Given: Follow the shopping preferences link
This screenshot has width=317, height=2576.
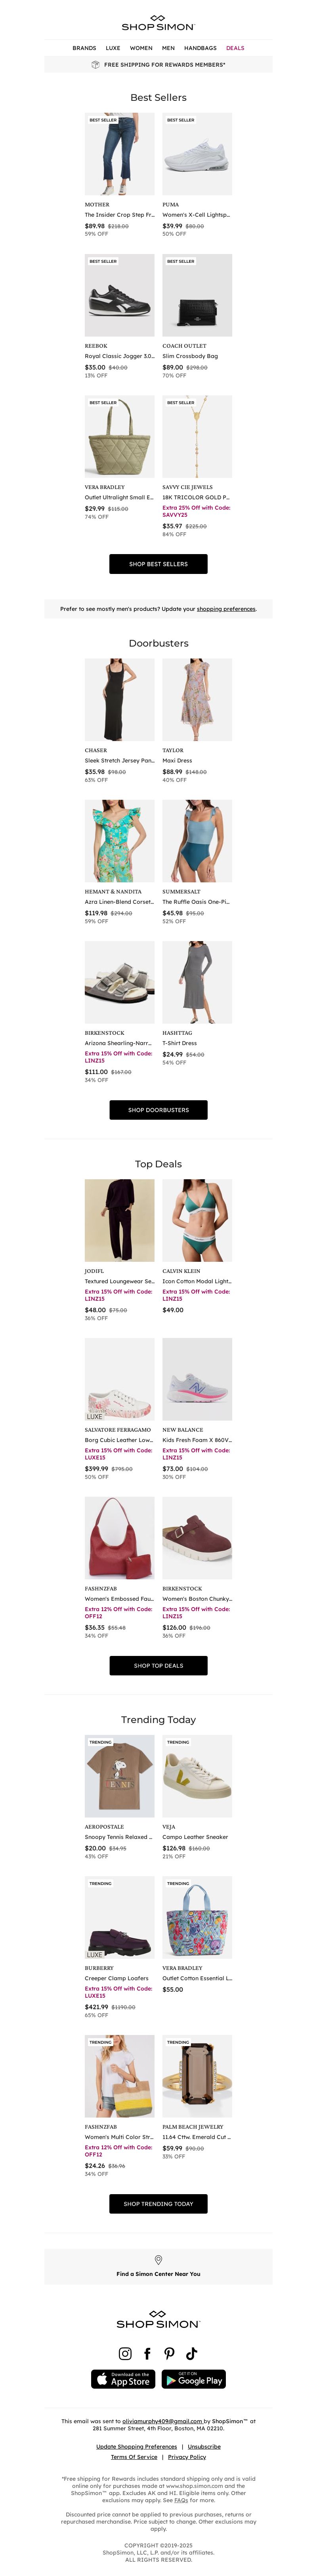Looking at the screenshot, I should point(226,609).
